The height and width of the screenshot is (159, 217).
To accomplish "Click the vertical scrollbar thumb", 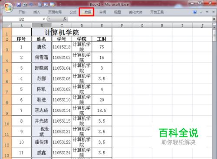I will pos(214,36).
